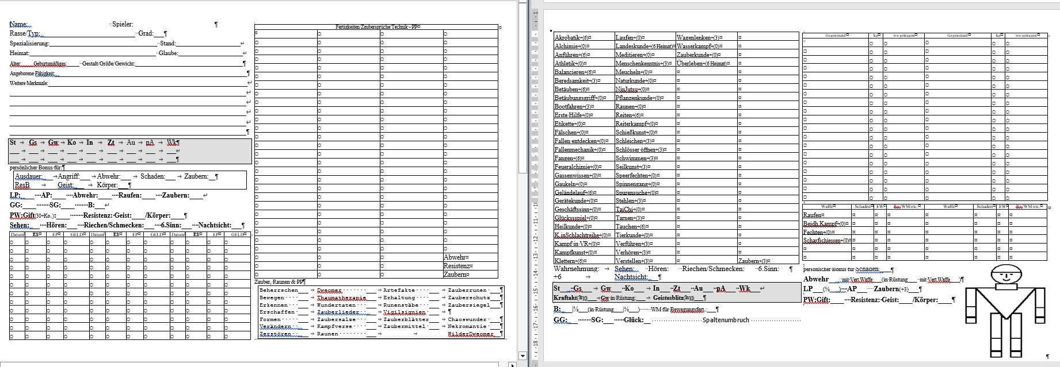Click the Spaltenumbruch column break marker
The height and width of the screenshot is (367, 1060).
pos(726,320)
